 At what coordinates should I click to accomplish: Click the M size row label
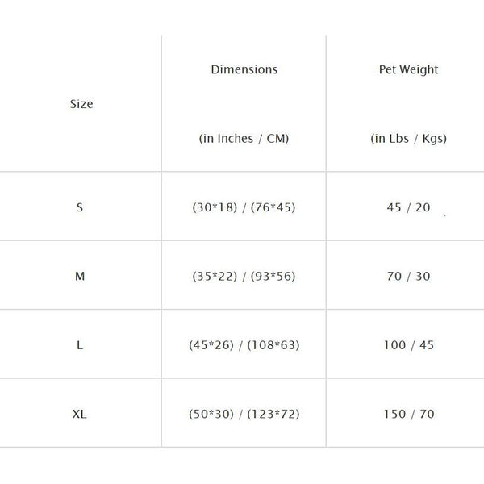(x=80, y=276)
